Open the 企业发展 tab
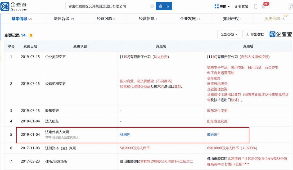Screen dimensions: 293x170 pos(190,19)
